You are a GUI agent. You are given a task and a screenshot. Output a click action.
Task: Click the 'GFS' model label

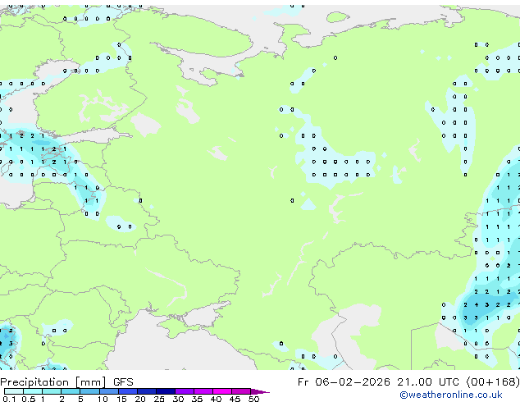coord(123,382)
